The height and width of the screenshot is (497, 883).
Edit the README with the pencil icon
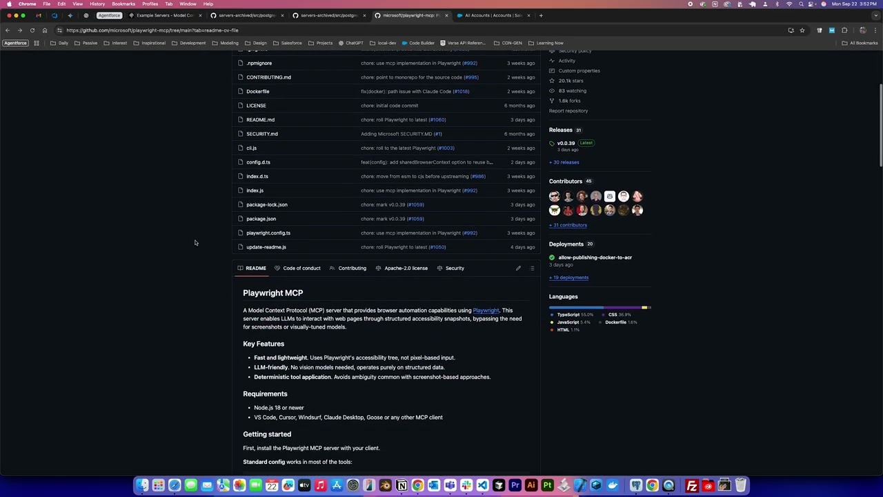click(518, 268)
